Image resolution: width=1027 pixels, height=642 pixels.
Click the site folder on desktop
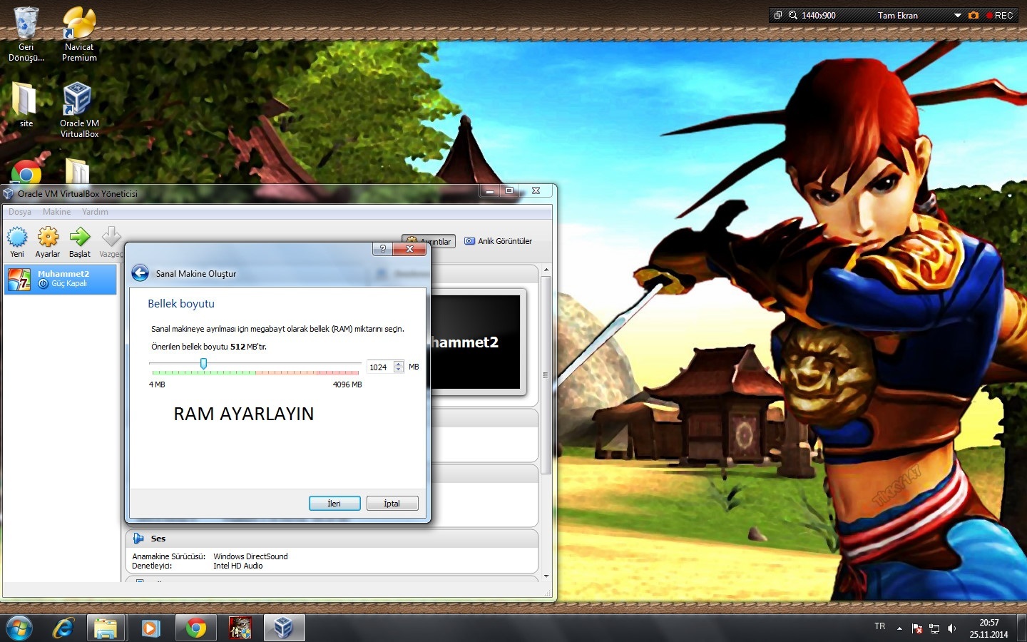click(26, 104)
